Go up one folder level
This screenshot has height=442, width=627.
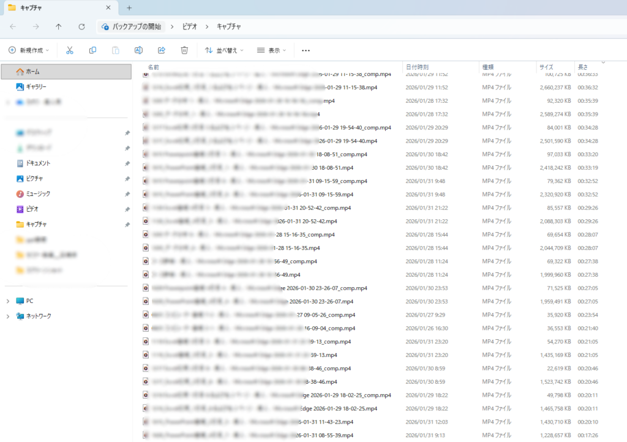(x=59, y=27)
